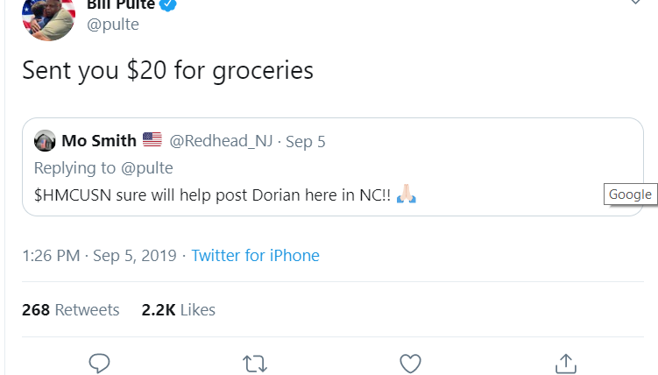Expand tweet options chevron at top right
This screenshot has height=375, width=658.
[637, 4]
